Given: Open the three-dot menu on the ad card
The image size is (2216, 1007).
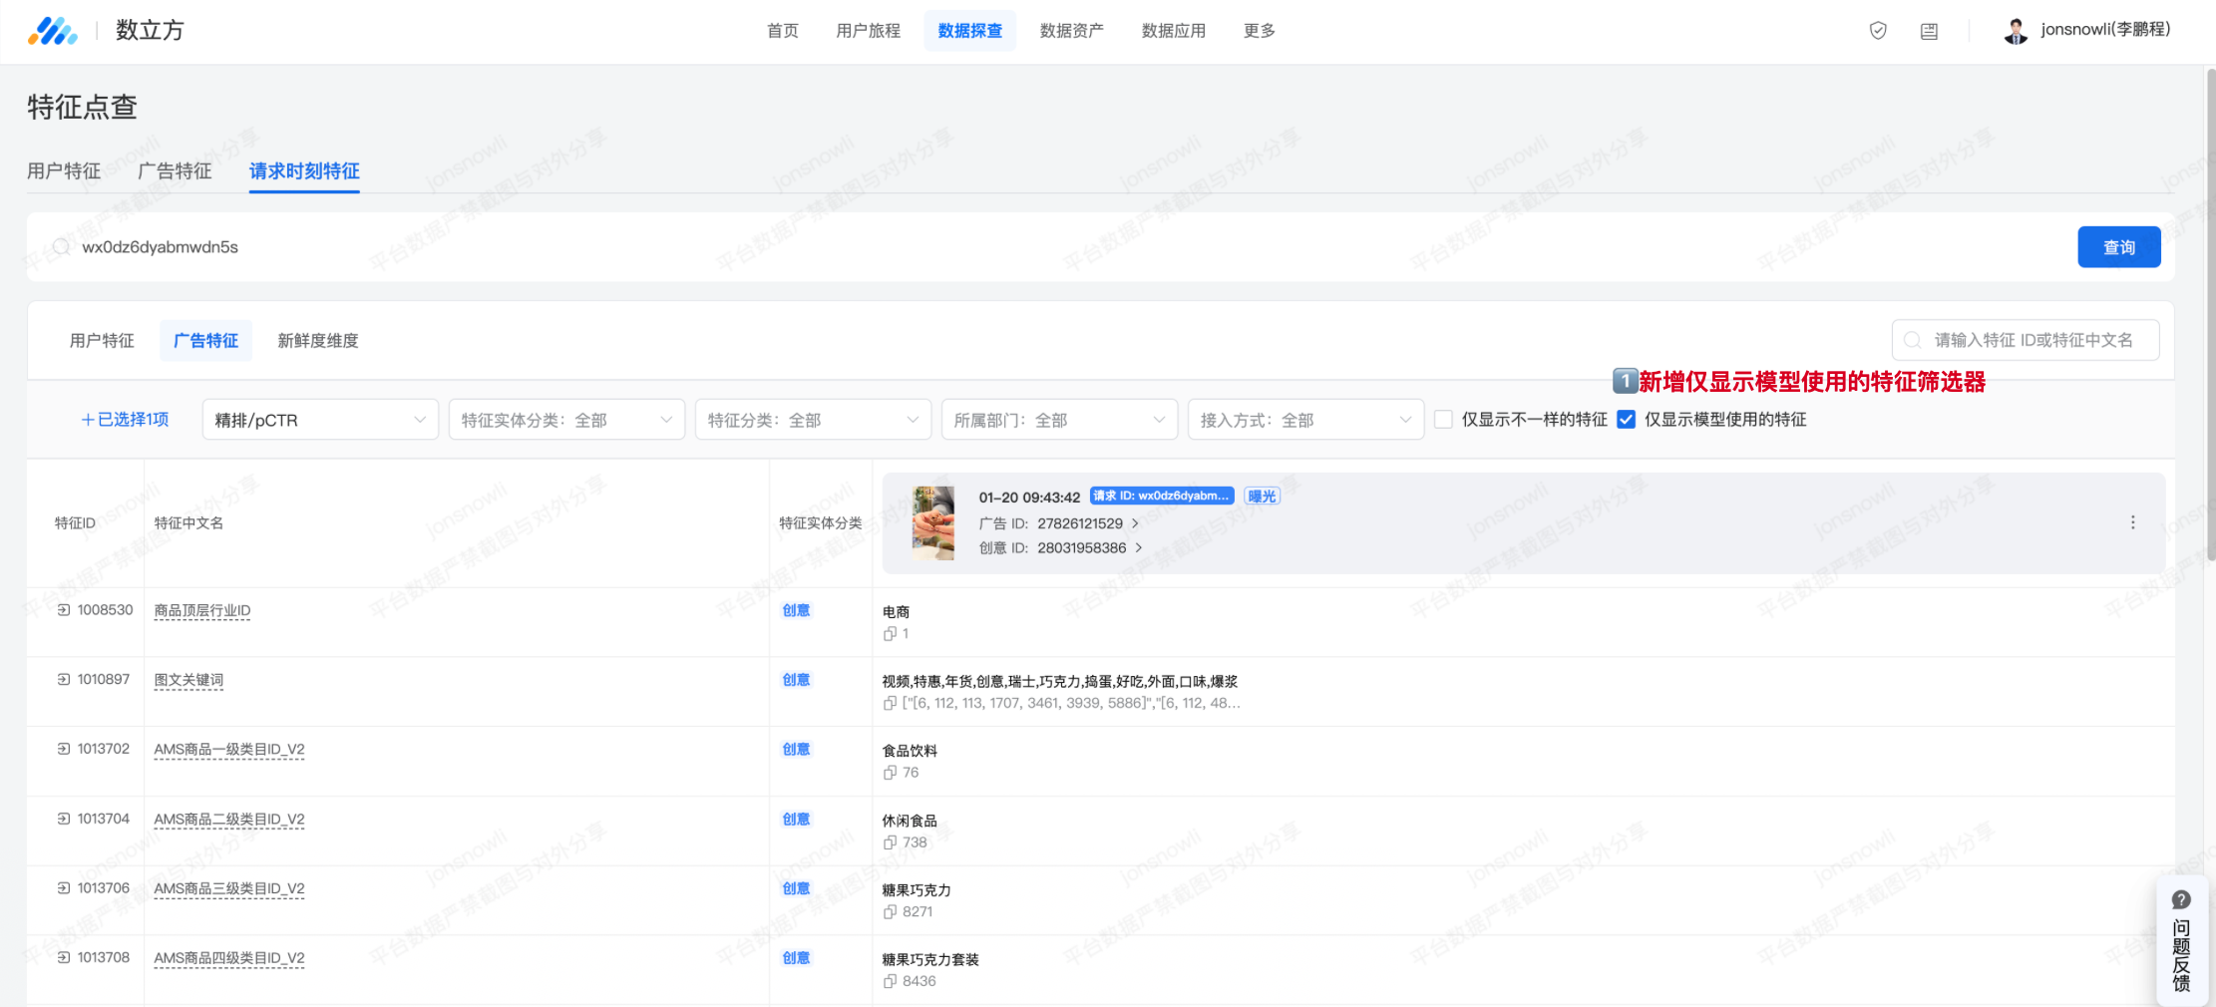Looking at the screenshot, I should 2132,522.
